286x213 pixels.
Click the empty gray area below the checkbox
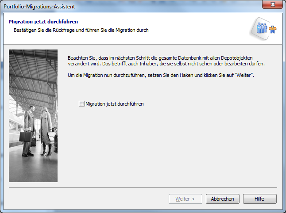coord(168,146)
